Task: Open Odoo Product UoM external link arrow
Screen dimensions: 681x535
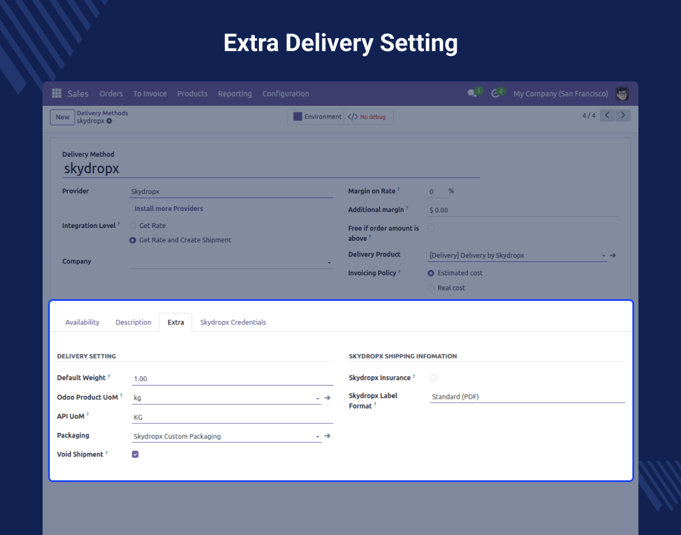Action: click(328, 398)
